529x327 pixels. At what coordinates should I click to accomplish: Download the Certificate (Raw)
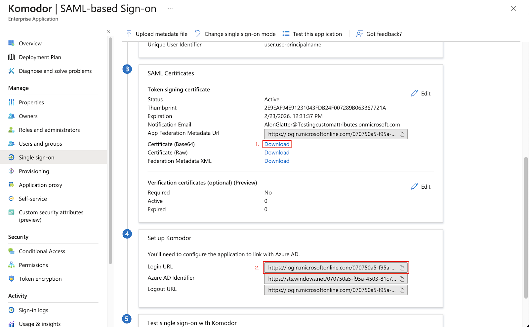(277, 153)
